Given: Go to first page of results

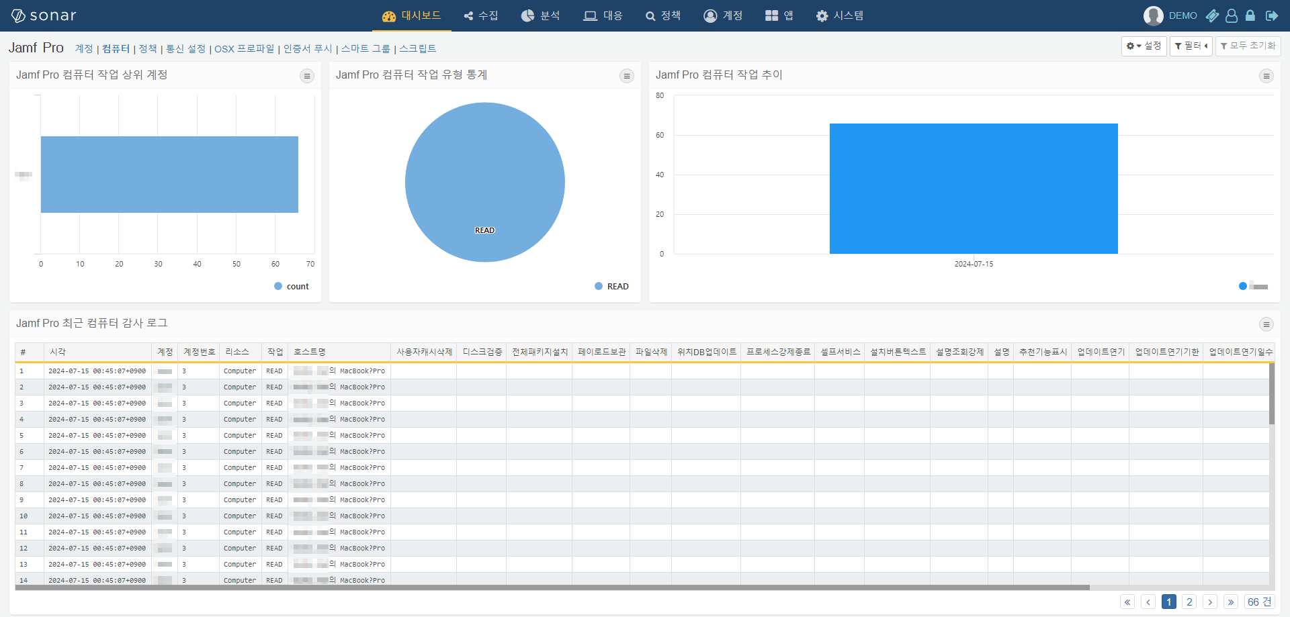Looking at the screenshot, I should (x=1127, y=602).
